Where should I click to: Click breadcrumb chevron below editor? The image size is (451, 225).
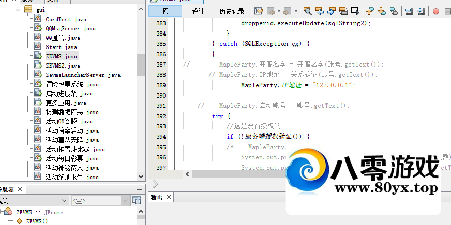tap(155, 184)
